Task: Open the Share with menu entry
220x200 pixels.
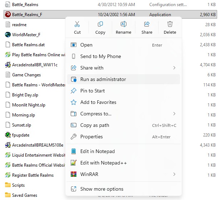Action: pyautogui.click(x=124, y=68)
